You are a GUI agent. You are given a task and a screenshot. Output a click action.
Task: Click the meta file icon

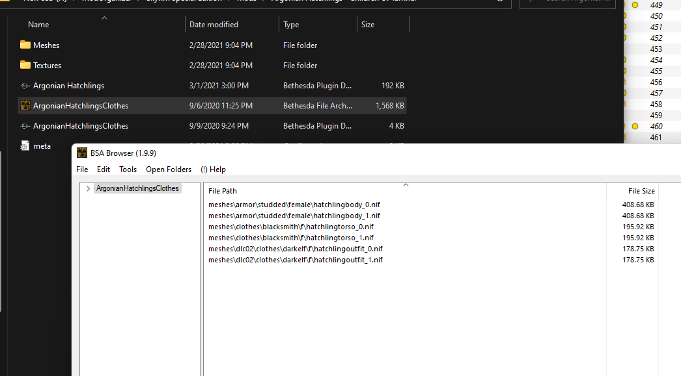coord(25,145)
